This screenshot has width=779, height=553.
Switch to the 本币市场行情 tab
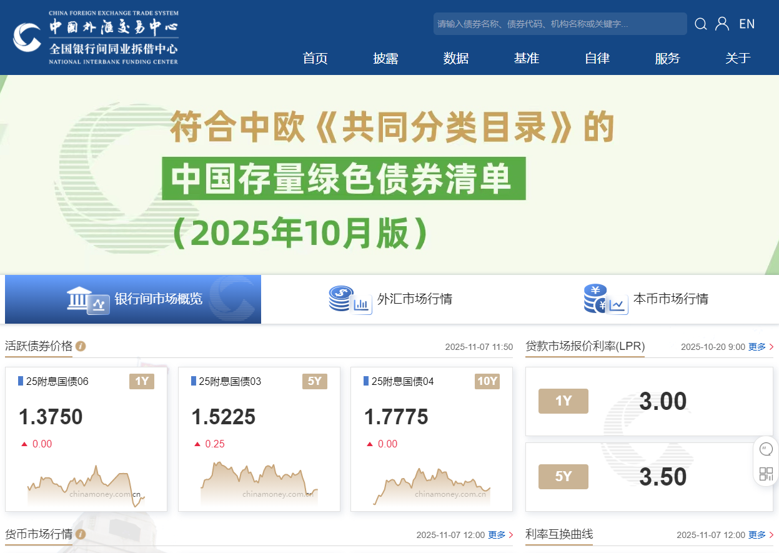(670, 299)
